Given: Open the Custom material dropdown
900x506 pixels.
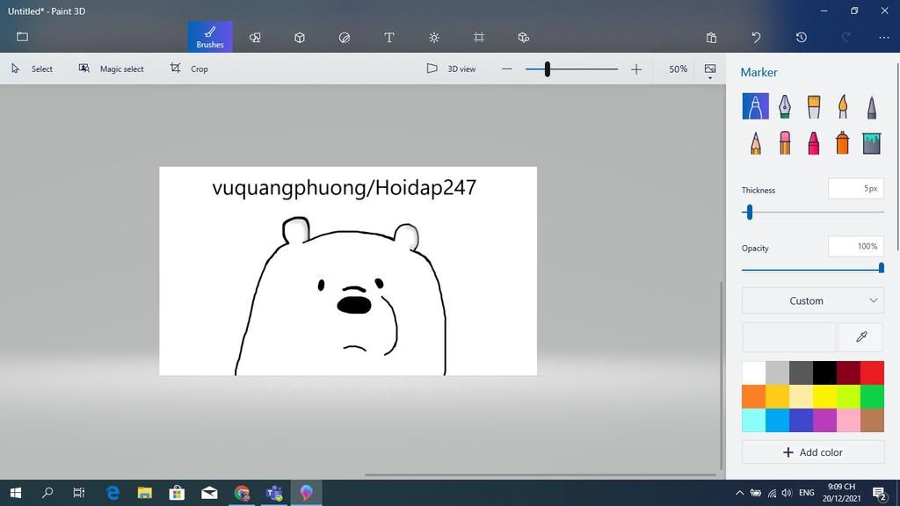Looking at the screenshot, I should point(813,300).
